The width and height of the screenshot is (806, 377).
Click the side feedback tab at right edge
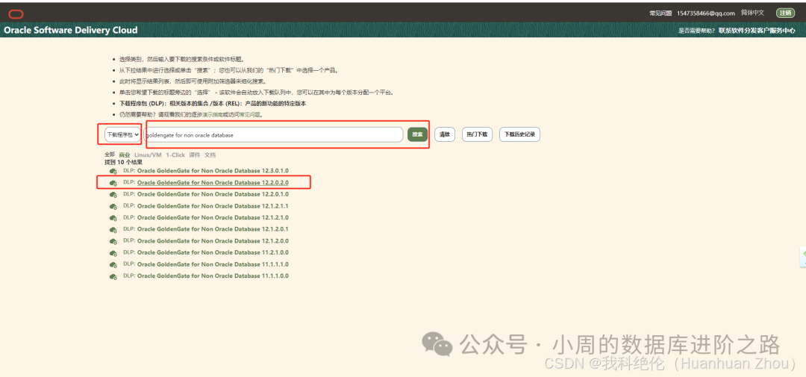pyautogui.click(x=803, y=257)
